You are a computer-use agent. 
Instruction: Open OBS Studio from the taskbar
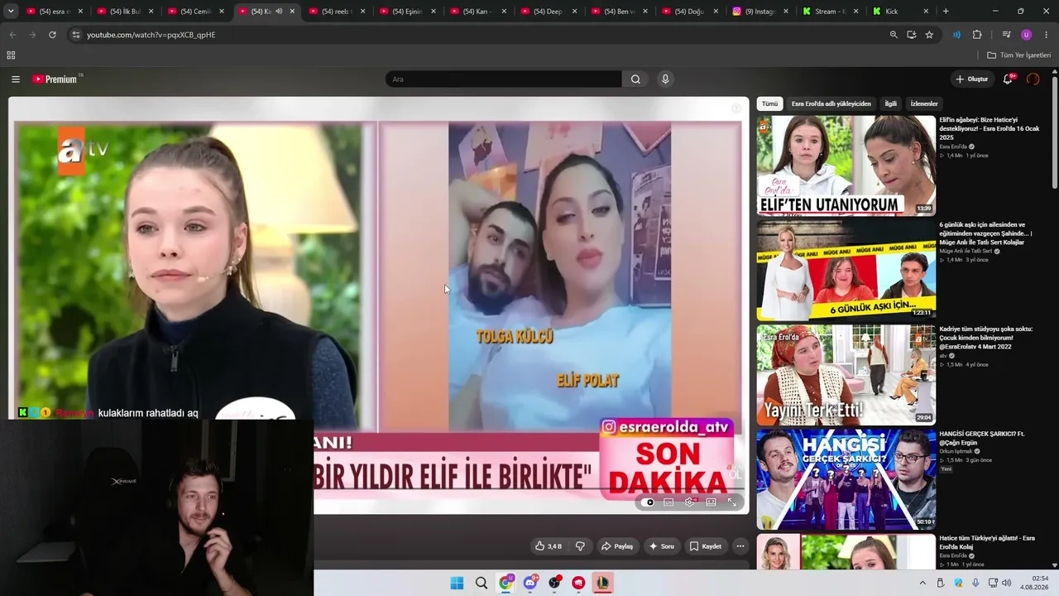(554, 583)
